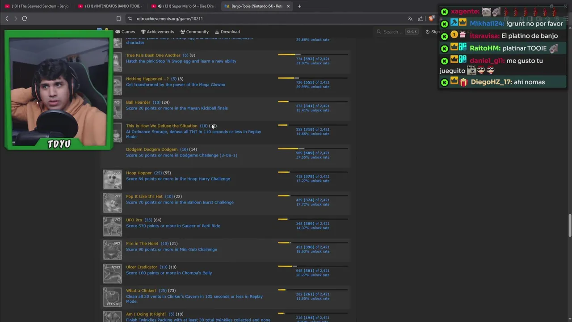Viewport: 572px width, 322px height.
Task: Open the Nothing Happened...? achievement
Action: click(x=147, y=79)
